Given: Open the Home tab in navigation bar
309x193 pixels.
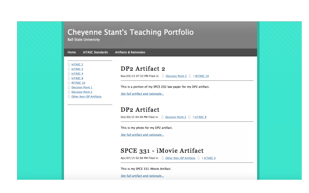Looking at the screenshot, I should [x=72, y=52].
